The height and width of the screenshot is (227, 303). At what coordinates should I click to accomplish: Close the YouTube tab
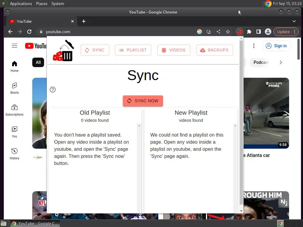72,21
